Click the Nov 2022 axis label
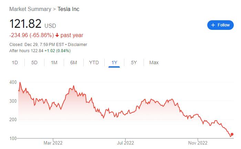241x149 pixels. (198, 142)
